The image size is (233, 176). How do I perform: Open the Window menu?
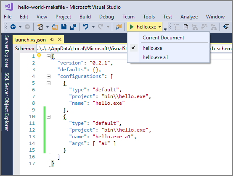pyautogui.click(x=215, y=17)
